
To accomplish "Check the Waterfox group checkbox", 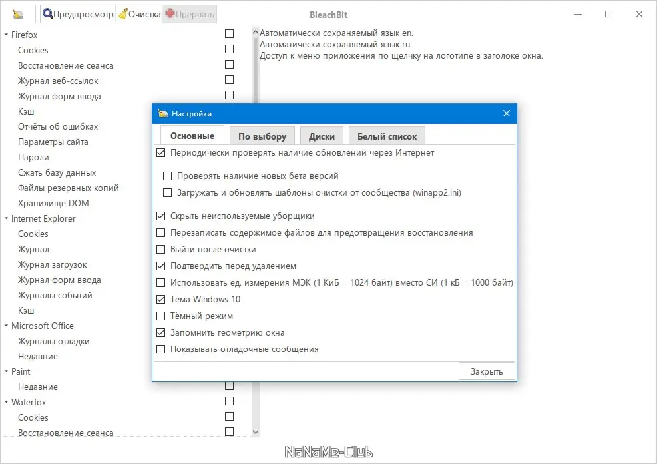I will pyautogui.click(x=229, y=401).
